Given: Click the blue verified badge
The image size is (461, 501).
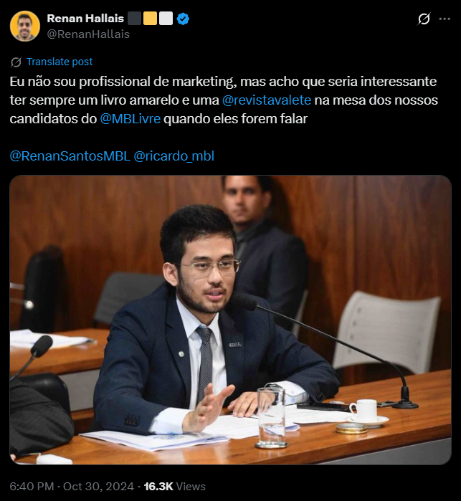Looking at the screenshot, I should pyautogui.click(x=183, y=19).
